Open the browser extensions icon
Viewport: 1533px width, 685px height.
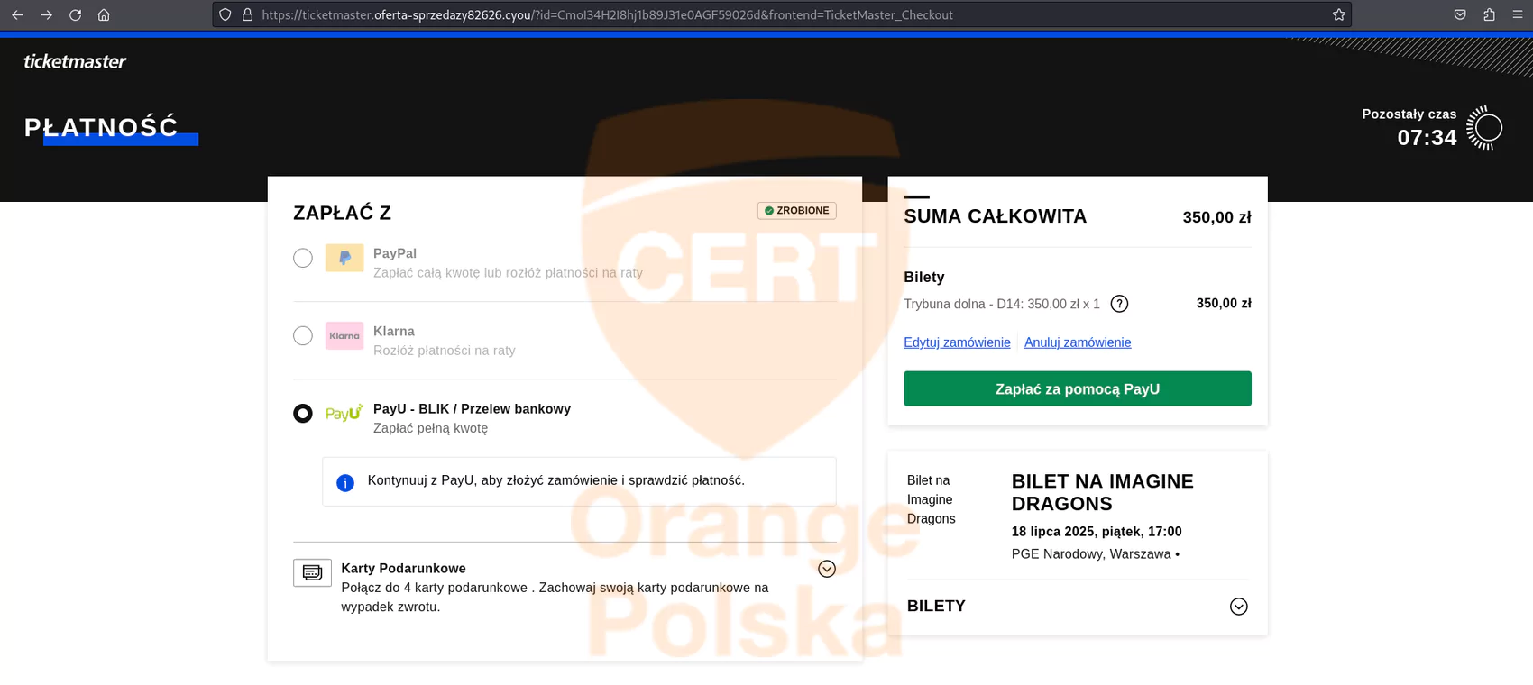pyautogui.click(x=1489, y=14)
